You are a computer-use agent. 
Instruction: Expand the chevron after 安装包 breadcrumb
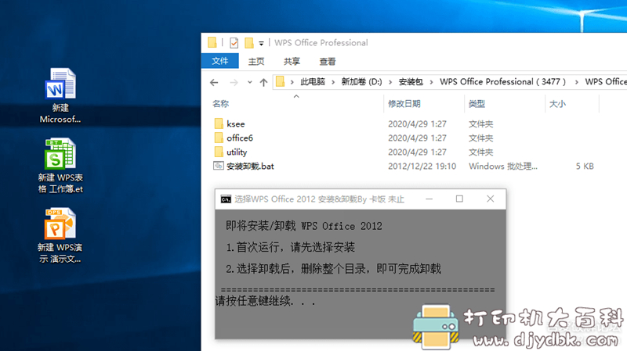pyautogui.click(x=431, y=82)
